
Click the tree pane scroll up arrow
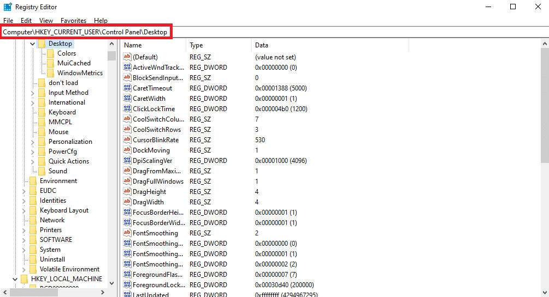pos(111,44)
